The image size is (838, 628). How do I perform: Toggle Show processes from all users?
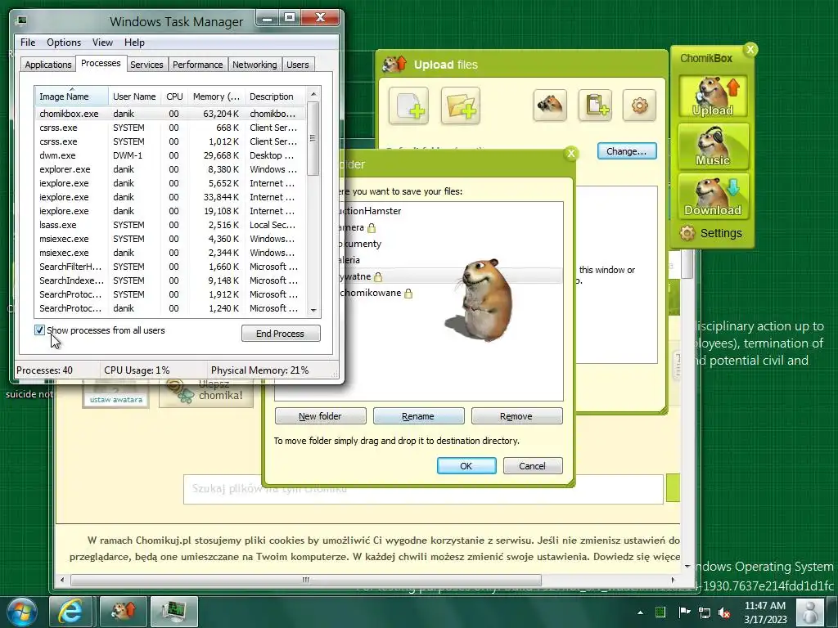pyautogui.click(x=39, y=330)
